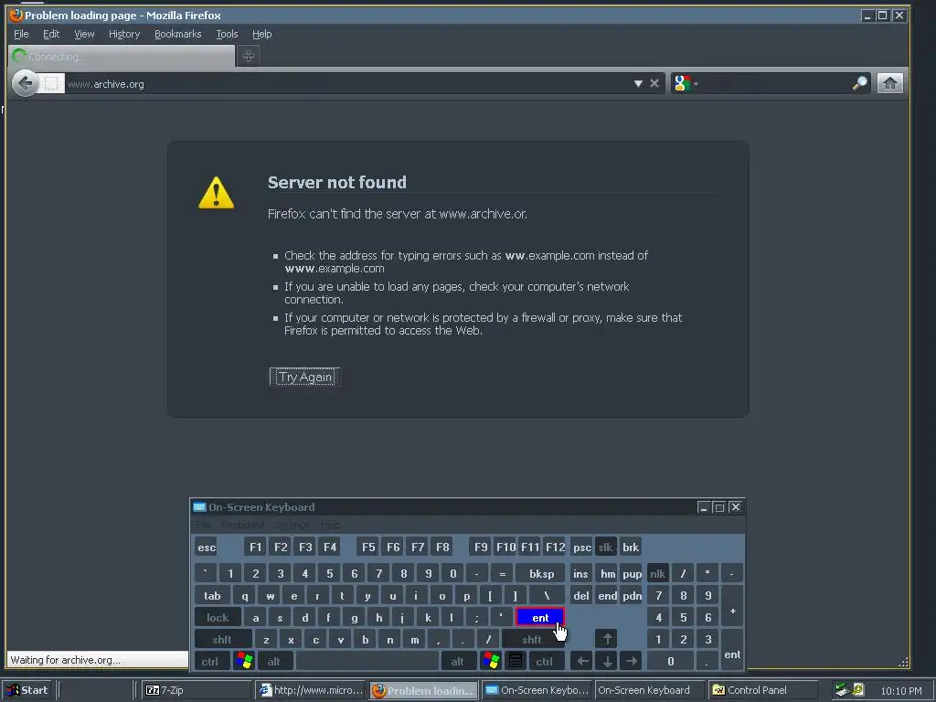Click the network connection tray icon

coord(842,690)
